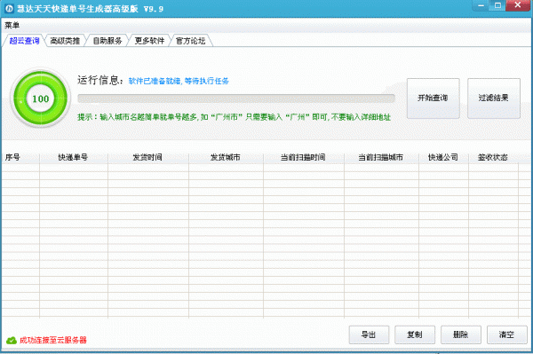This screenshot has height=354, width=533.
Task: Sort by 快递单号 column header
Action: 74,158
